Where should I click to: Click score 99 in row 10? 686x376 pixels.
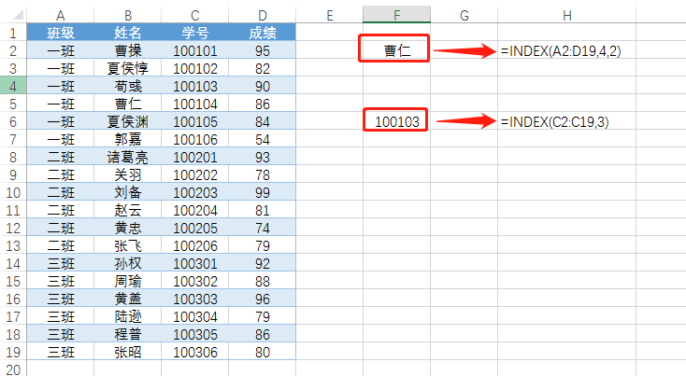[x=262, y=192]
